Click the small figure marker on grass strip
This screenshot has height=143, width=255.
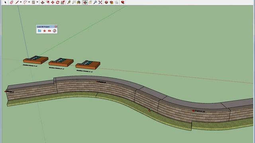point(150,110)
